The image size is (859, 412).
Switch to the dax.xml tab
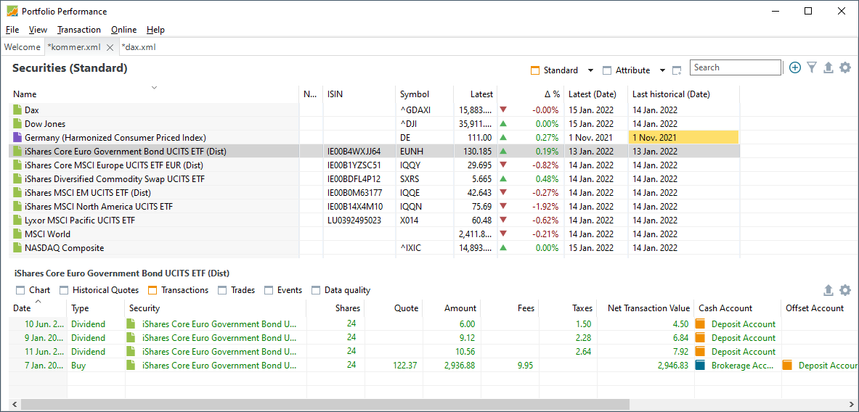coord(139,47)
